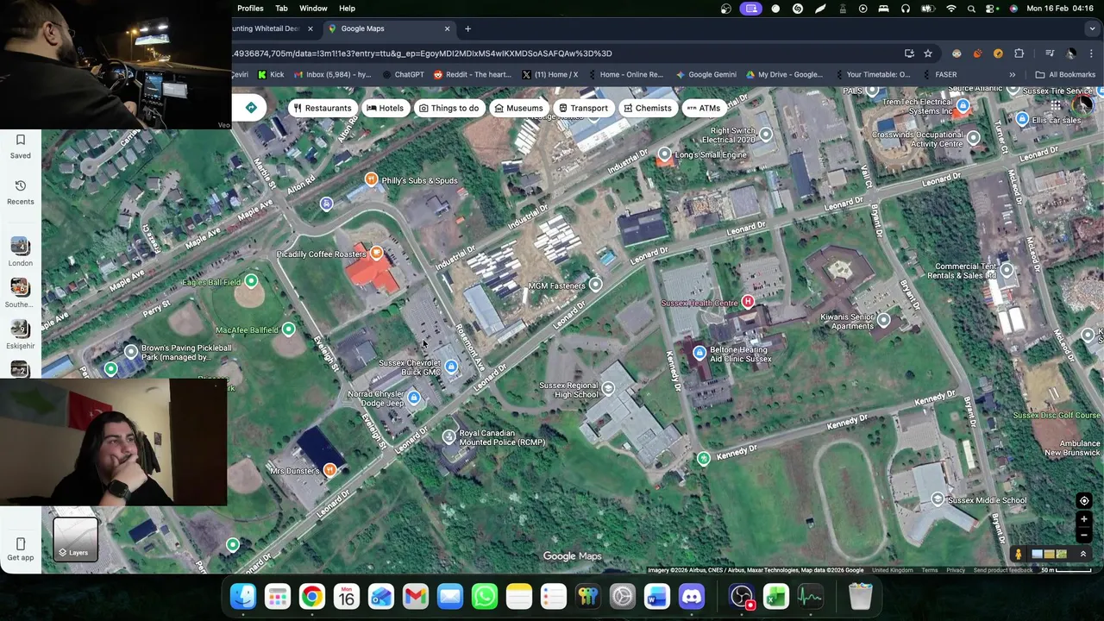This screenshot has height=621, width=1104.
Task: Click MacAfee Ballfield marker
Action: click(288, 329)
